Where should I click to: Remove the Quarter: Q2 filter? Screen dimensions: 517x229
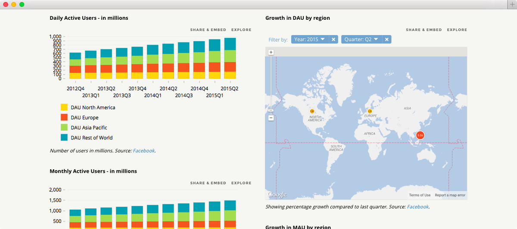pyautogui.click(x=387, y=40)
